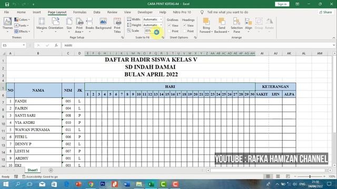The width and height of the screenshot is (337, 189).
Task: Select column header AK
Action: click(x=289, y=53)
